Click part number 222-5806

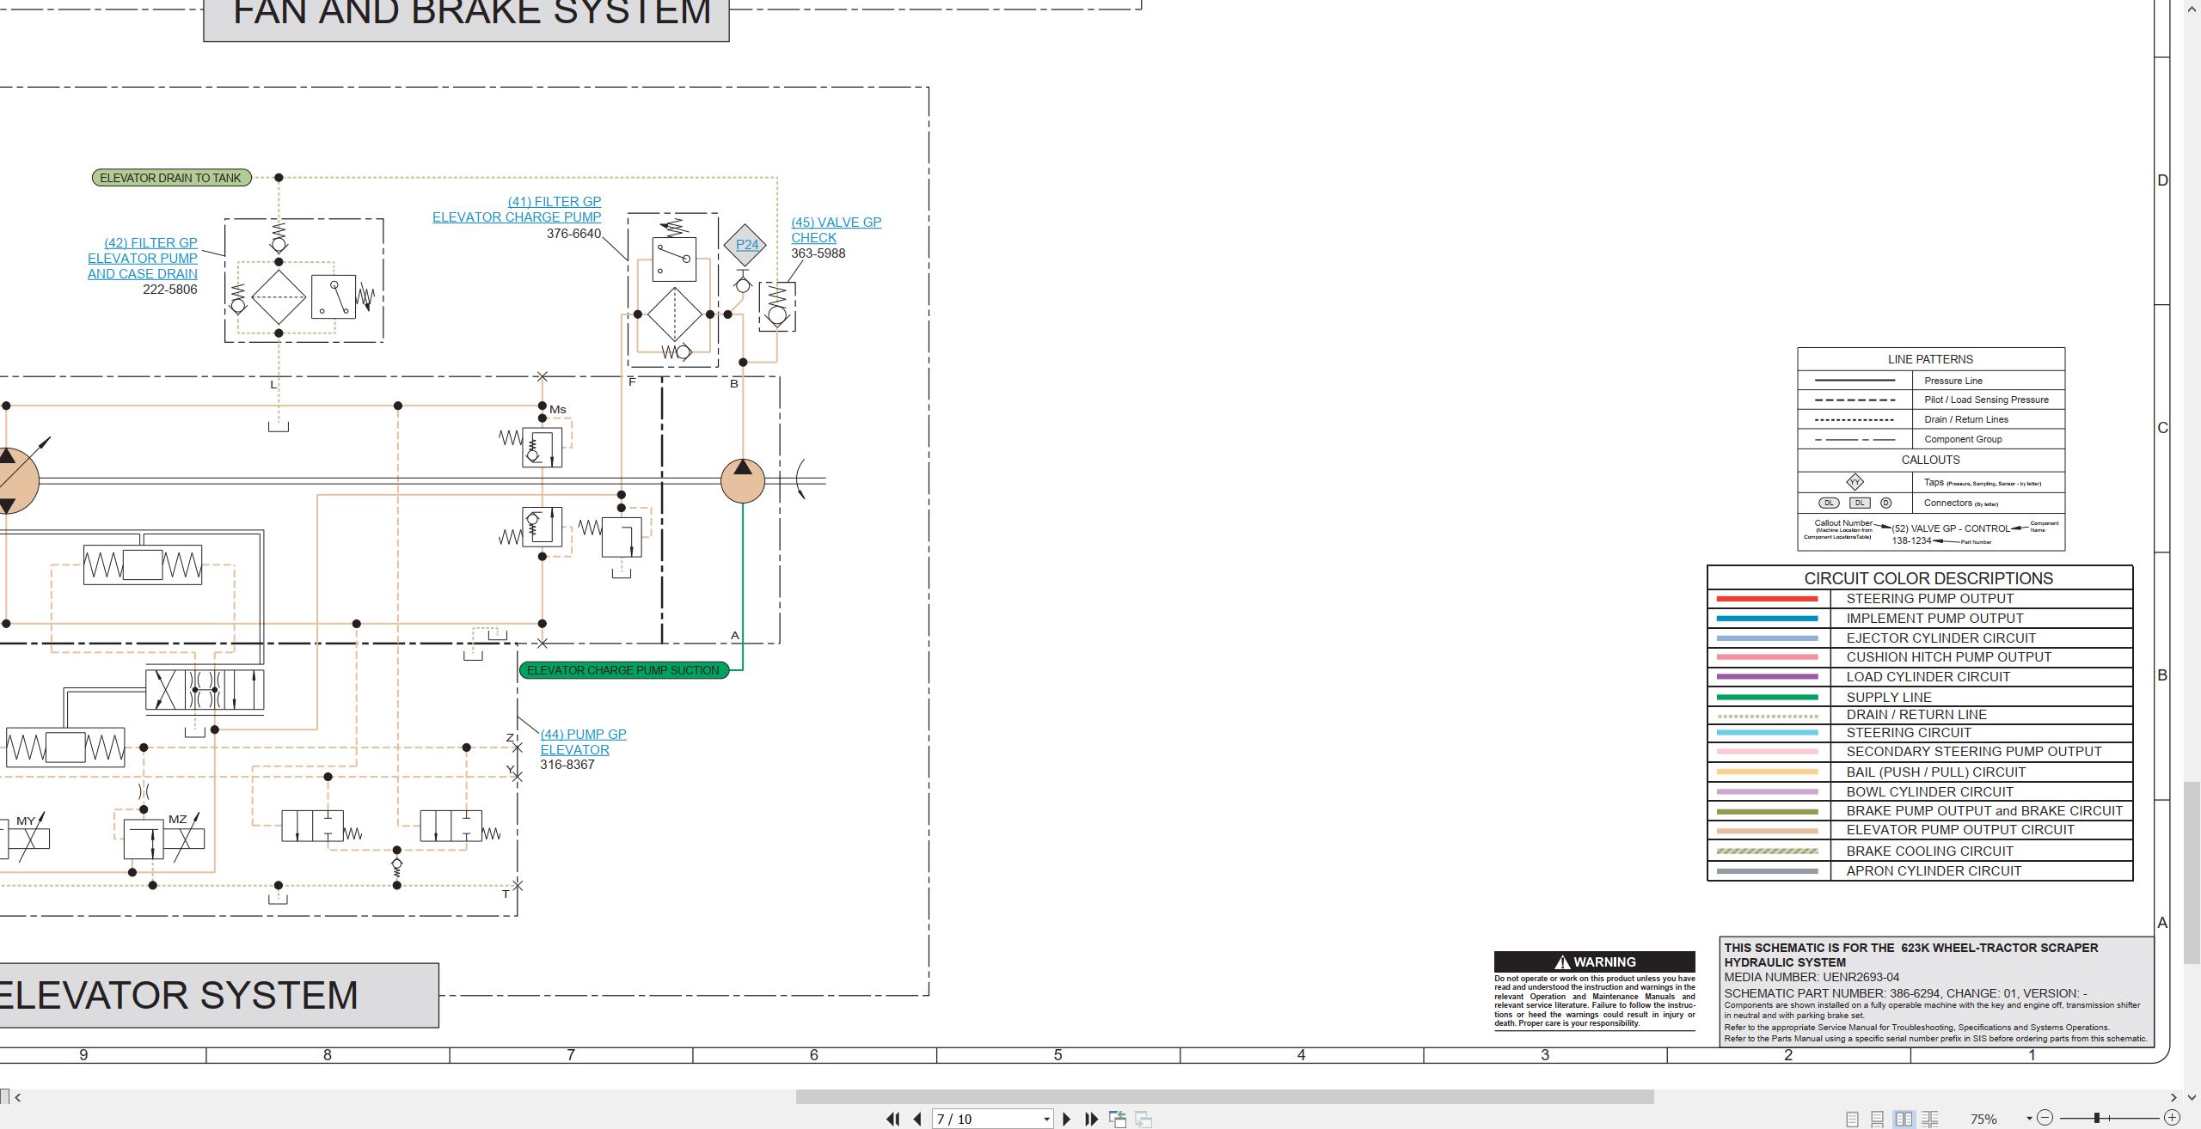[169, 290]
